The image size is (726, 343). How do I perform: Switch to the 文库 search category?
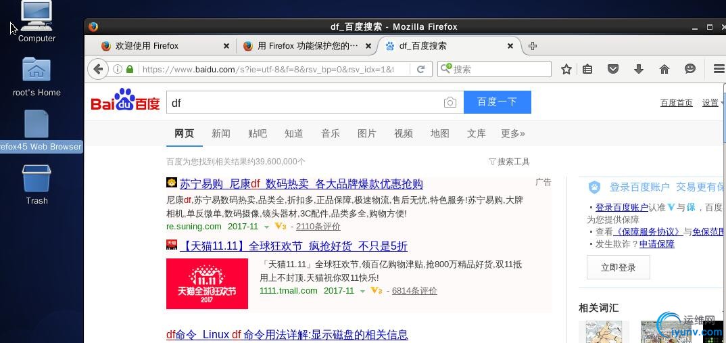(477, 133)
